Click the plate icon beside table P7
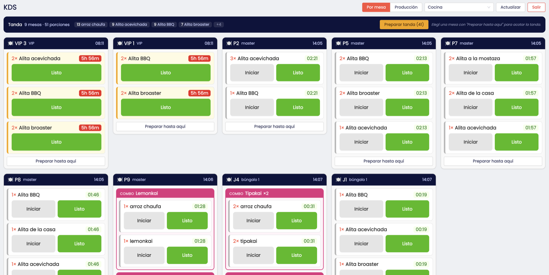Viewport: 549px width, 275px height. click(x=448, y=43)
